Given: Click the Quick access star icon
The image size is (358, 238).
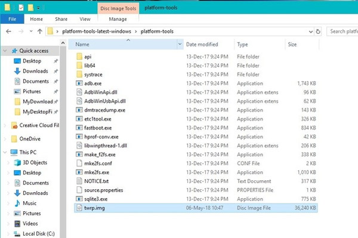Looking at the screenshot, I should [x=14, y=51].
